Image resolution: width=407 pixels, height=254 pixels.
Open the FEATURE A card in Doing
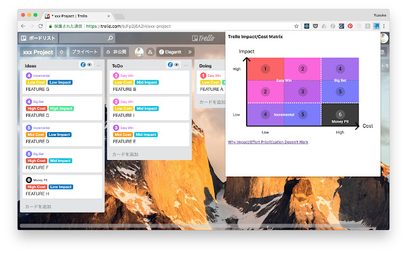(211, 82)
